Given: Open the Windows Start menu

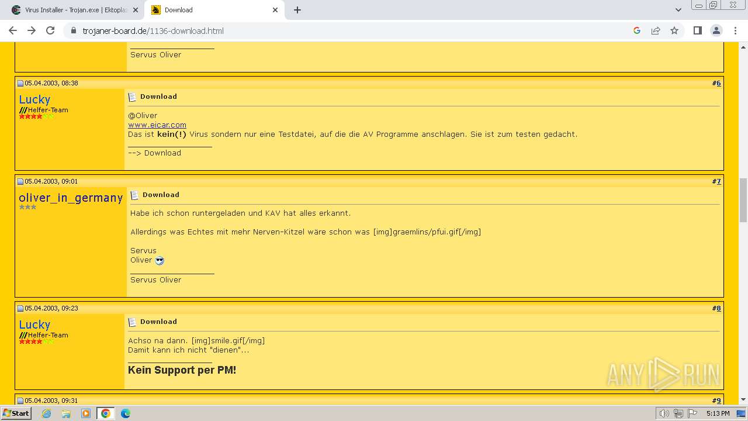Looking at the screenshot, I should coord(16,413).
